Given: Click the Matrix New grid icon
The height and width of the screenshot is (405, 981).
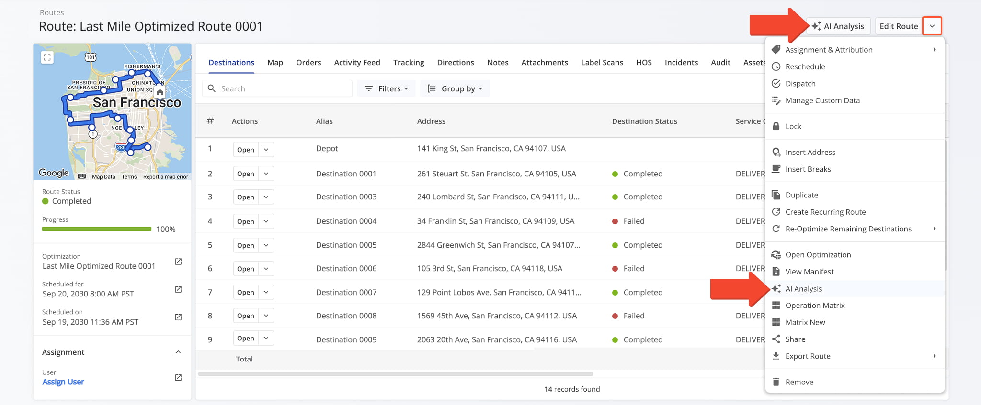Looking at the screenshot, I should [776, 322].
